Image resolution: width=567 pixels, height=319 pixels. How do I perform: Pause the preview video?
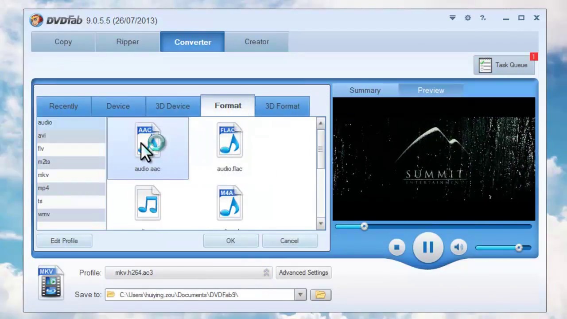tap(428, 247)
